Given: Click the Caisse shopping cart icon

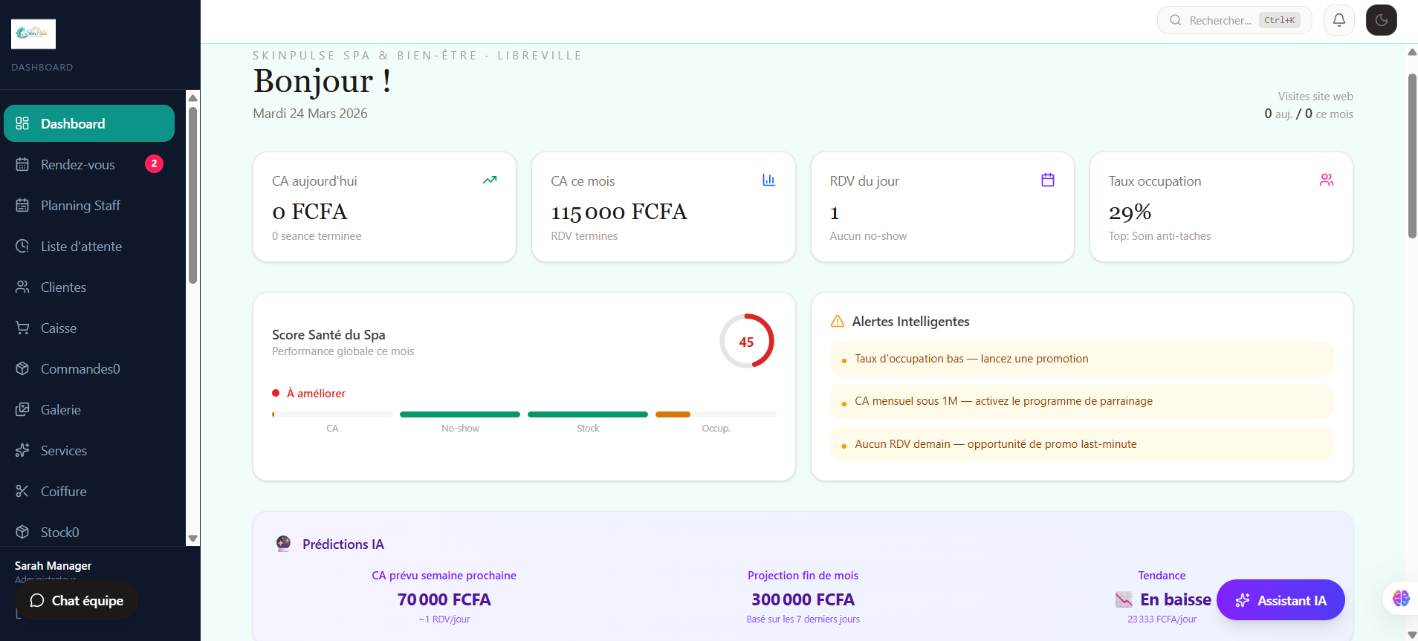Looking at the screenshot, I should [22, 328].
